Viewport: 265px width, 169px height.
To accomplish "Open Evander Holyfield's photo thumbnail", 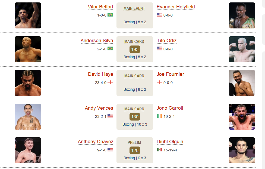I will [242, 15].
